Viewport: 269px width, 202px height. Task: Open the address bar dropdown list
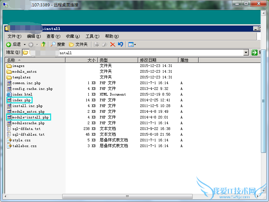(x=246, y=53)
